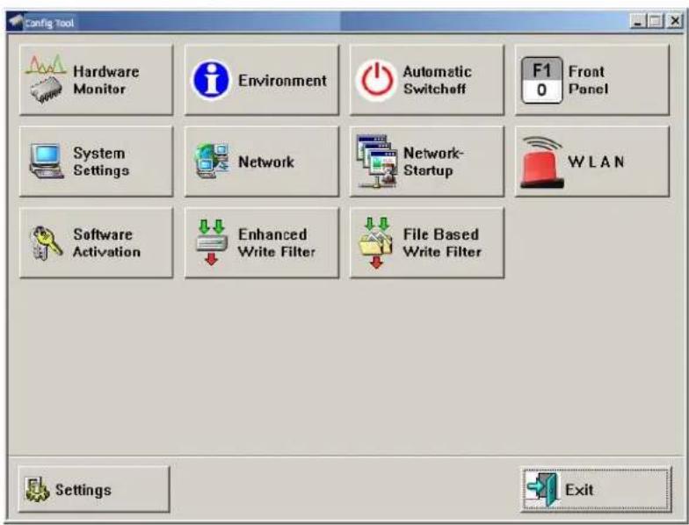This screenshot has width=689, height=525.
Task: Click the Config Tool title bar icon
Action: point(16,21)
